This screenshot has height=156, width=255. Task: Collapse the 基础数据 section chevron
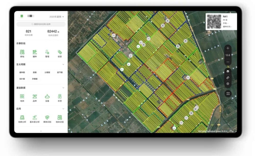[x=63, y=88]
